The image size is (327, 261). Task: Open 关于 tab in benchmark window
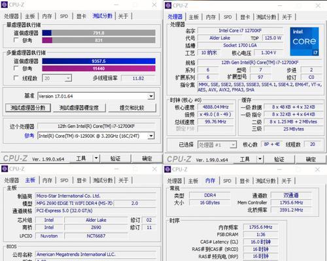click(123, 16)
